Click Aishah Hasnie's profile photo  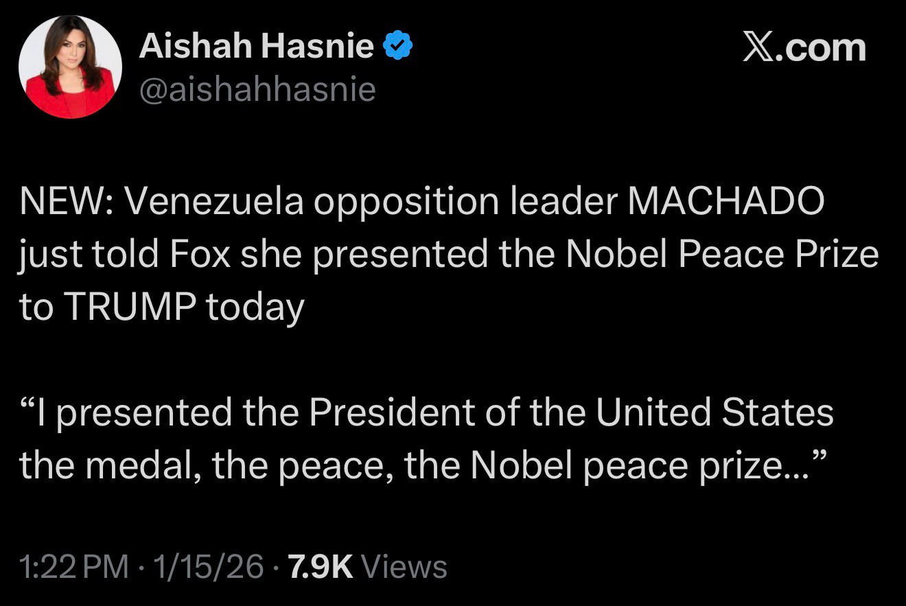[70, 67]
